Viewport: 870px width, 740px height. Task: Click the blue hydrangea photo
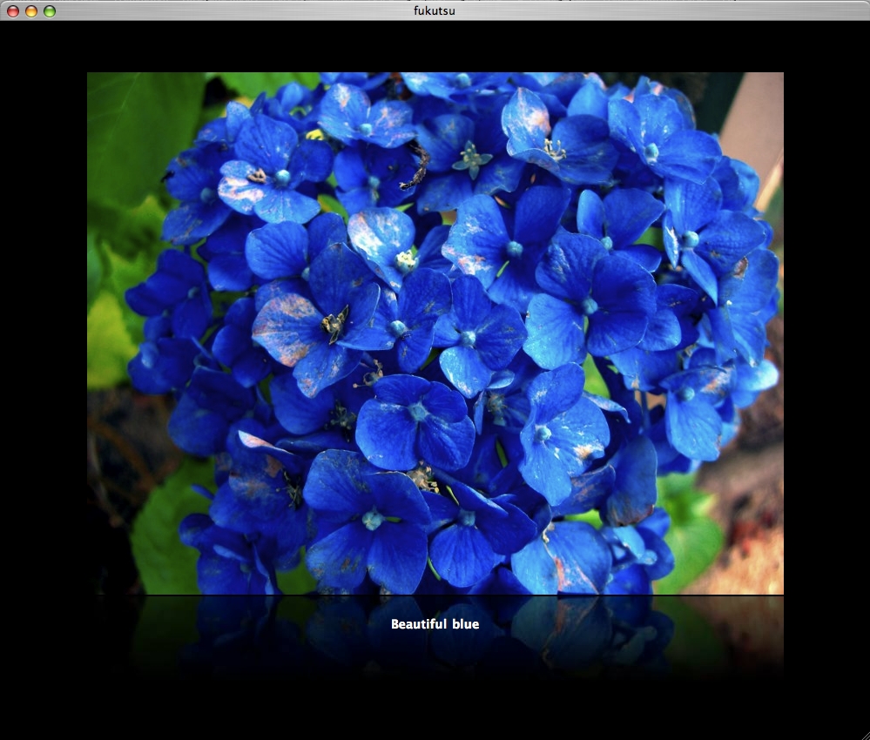[x=435, y=333]
